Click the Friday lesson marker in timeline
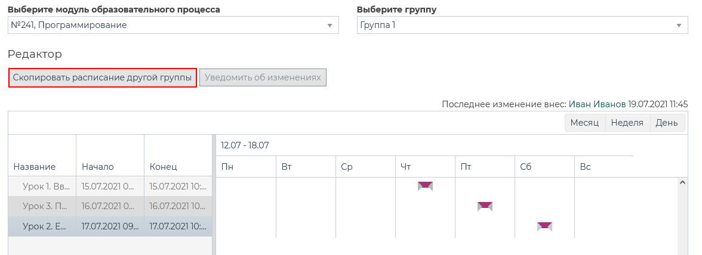Image resolution: width=702 pixels, height=255 pixels. (485, 206)
